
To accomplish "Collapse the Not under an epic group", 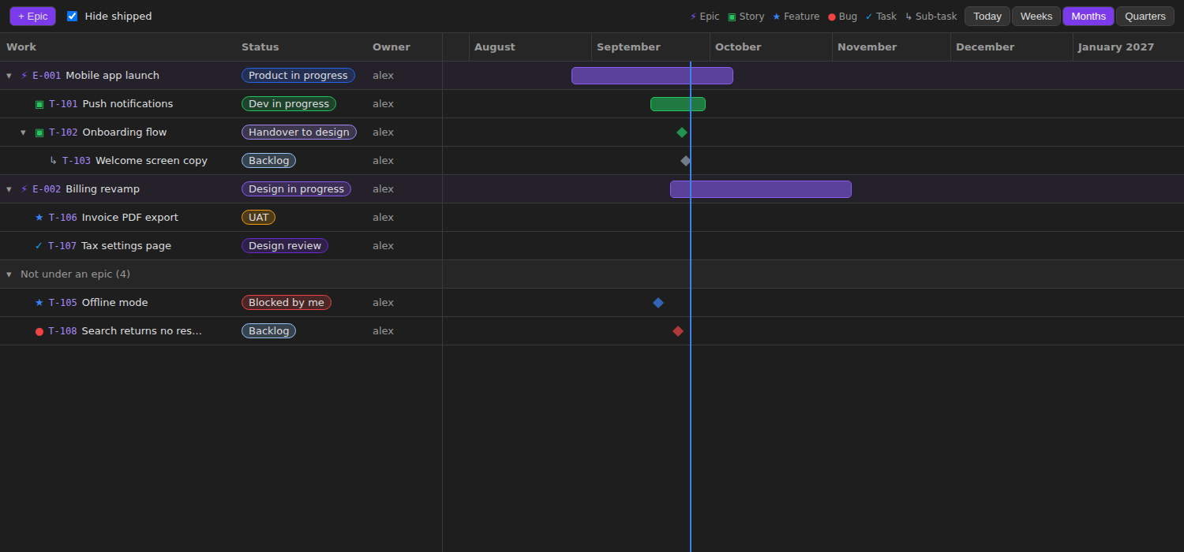I will 9,274.
